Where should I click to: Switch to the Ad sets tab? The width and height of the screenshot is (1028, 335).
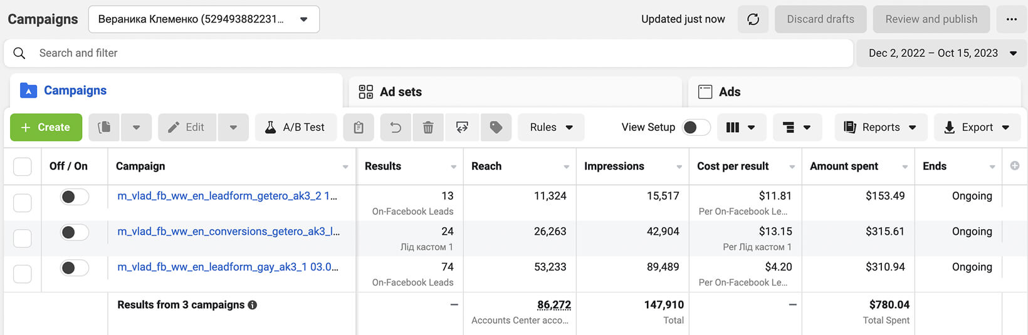click(515, 92)
